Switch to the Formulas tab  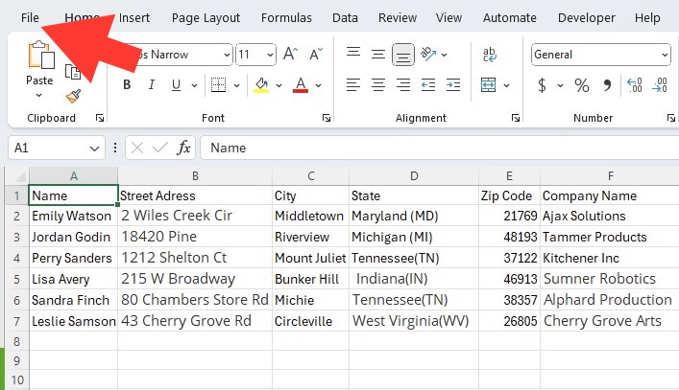point(286,17)
